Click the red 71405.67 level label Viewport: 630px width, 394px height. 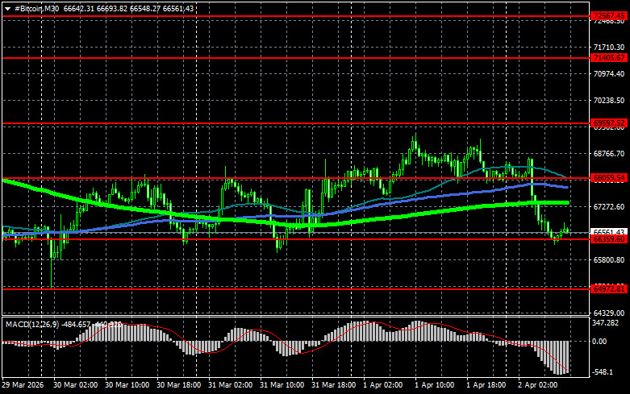(609, 58)
